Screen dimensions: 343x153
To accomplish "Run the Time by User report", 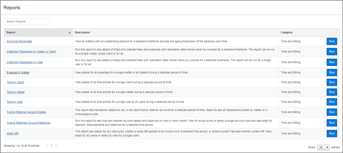I will [x=332, y=102].
